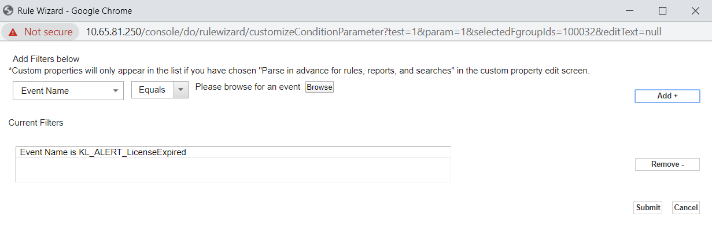Click the Event Name dropdown arrow
712x242 pixels.
(116, 91)
